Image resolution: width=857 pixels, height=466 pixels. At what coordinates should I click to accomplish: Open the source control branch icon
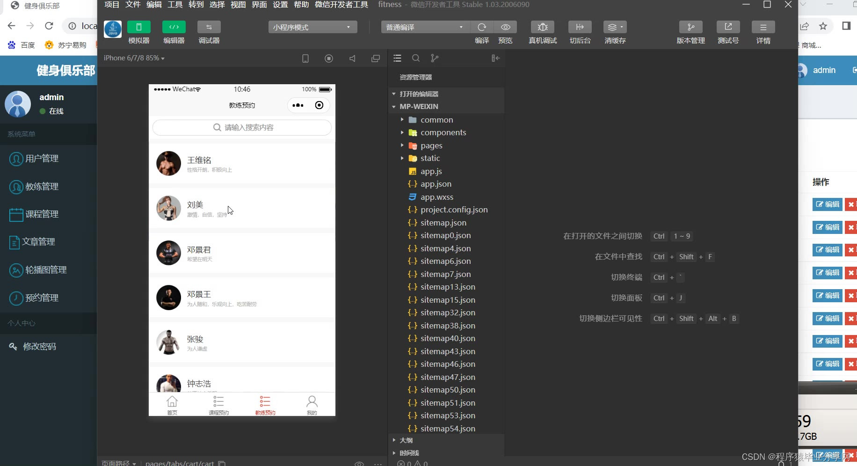435,58
